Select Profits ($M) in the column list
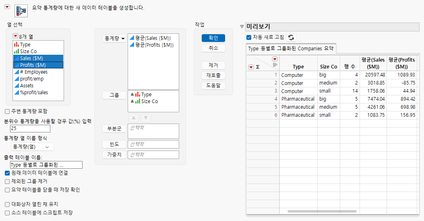Screen dimensions: 424x221 click(x=38, y=65)
